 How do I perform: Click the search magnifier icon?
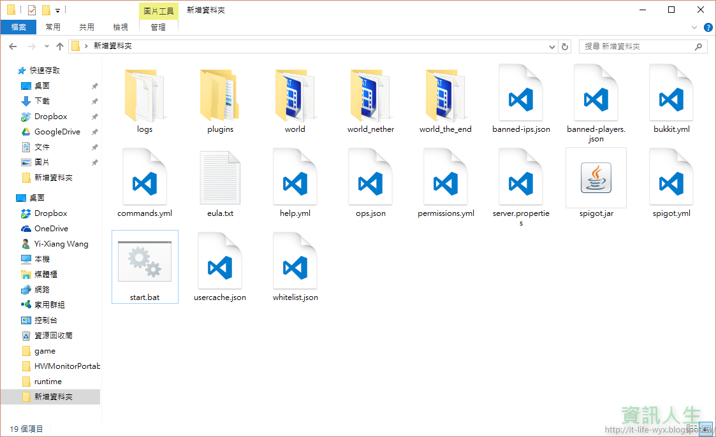point(698,47)
